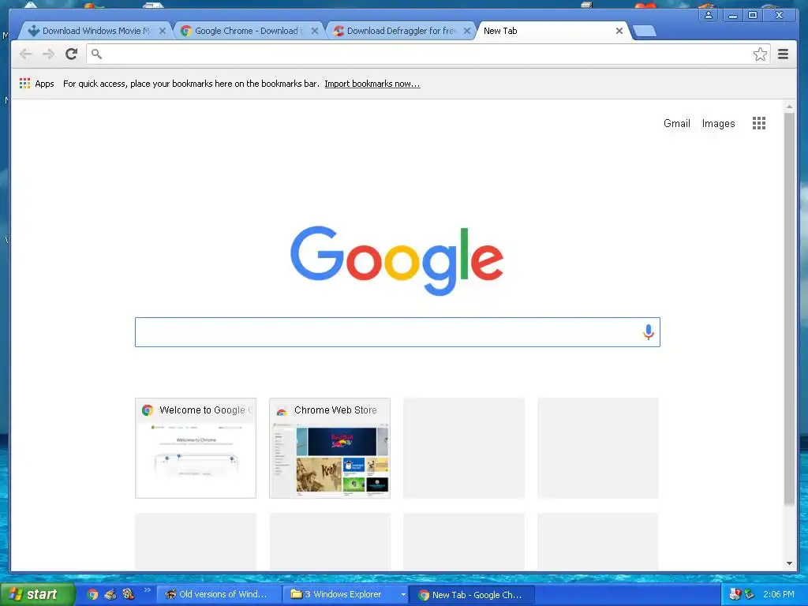Go back using the browser back arrow
808x606 pixels.
[25, 54]
